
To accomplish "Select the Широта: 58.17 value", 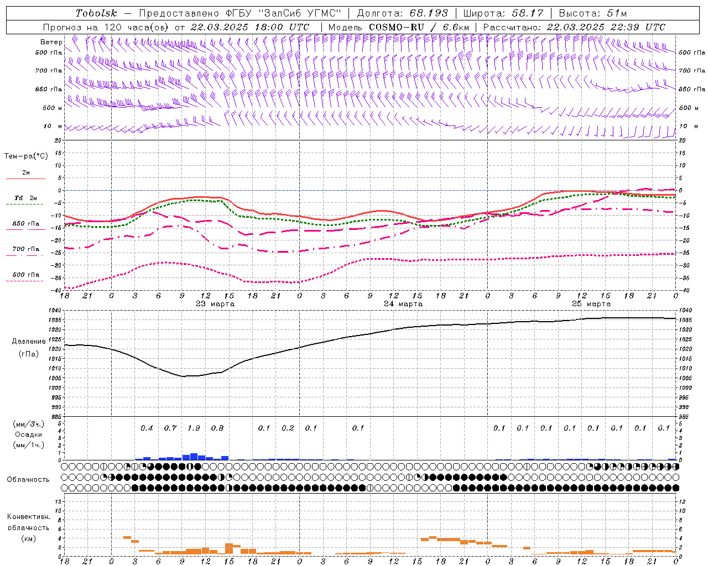I will point(503,13).
